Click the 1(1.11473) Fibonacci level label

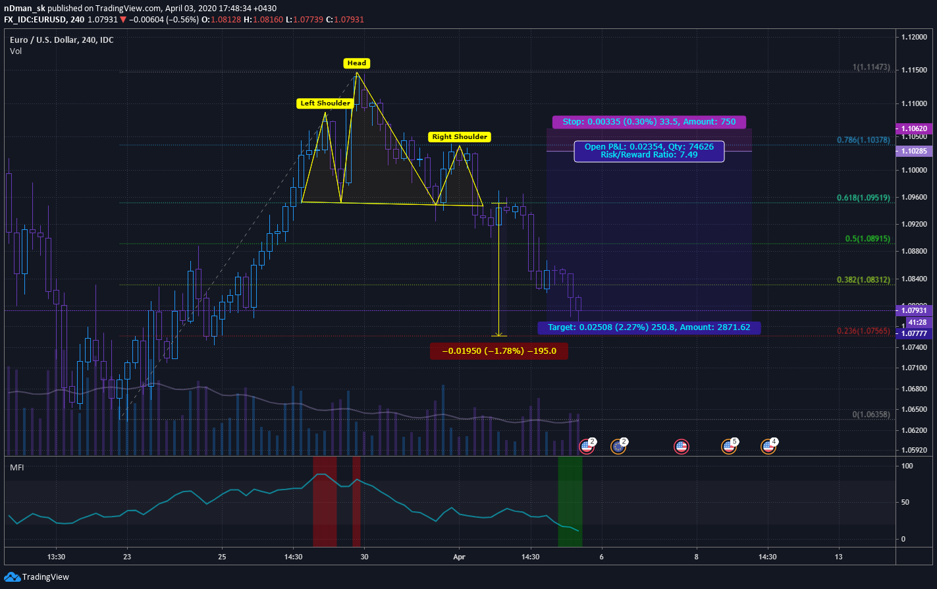[871, 68]
